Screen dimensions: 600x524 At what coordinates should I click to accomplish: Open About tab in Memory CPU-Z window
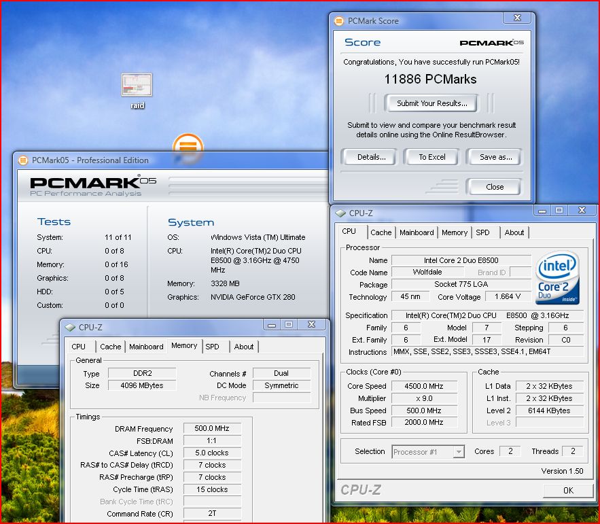coord(244,347)
